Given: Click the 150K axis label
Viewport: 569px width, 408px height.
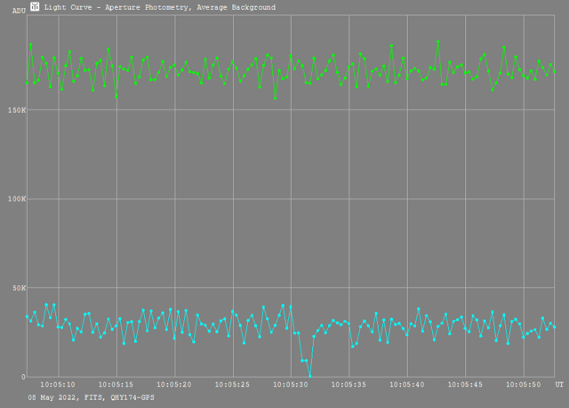Looking at the screenshot, I should click(17, 110).
